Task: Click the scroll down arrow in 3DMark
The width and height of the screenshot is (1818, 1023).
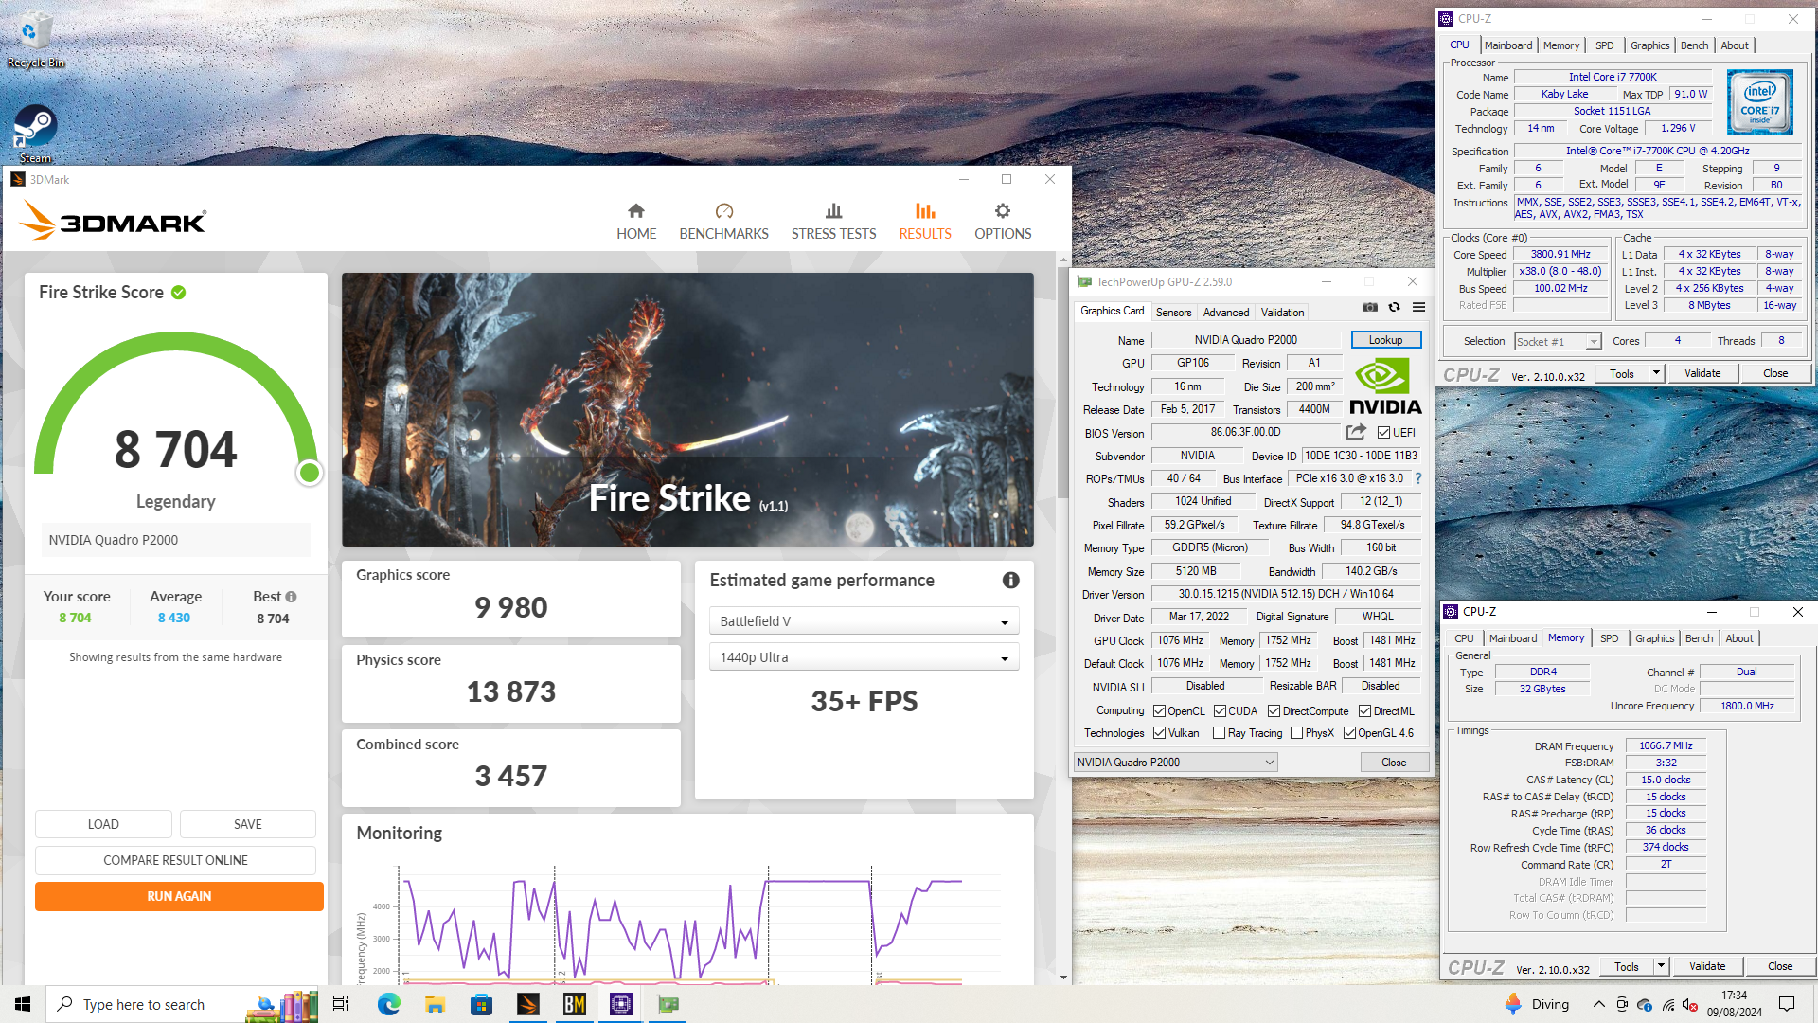Action: click(1063, 977)
